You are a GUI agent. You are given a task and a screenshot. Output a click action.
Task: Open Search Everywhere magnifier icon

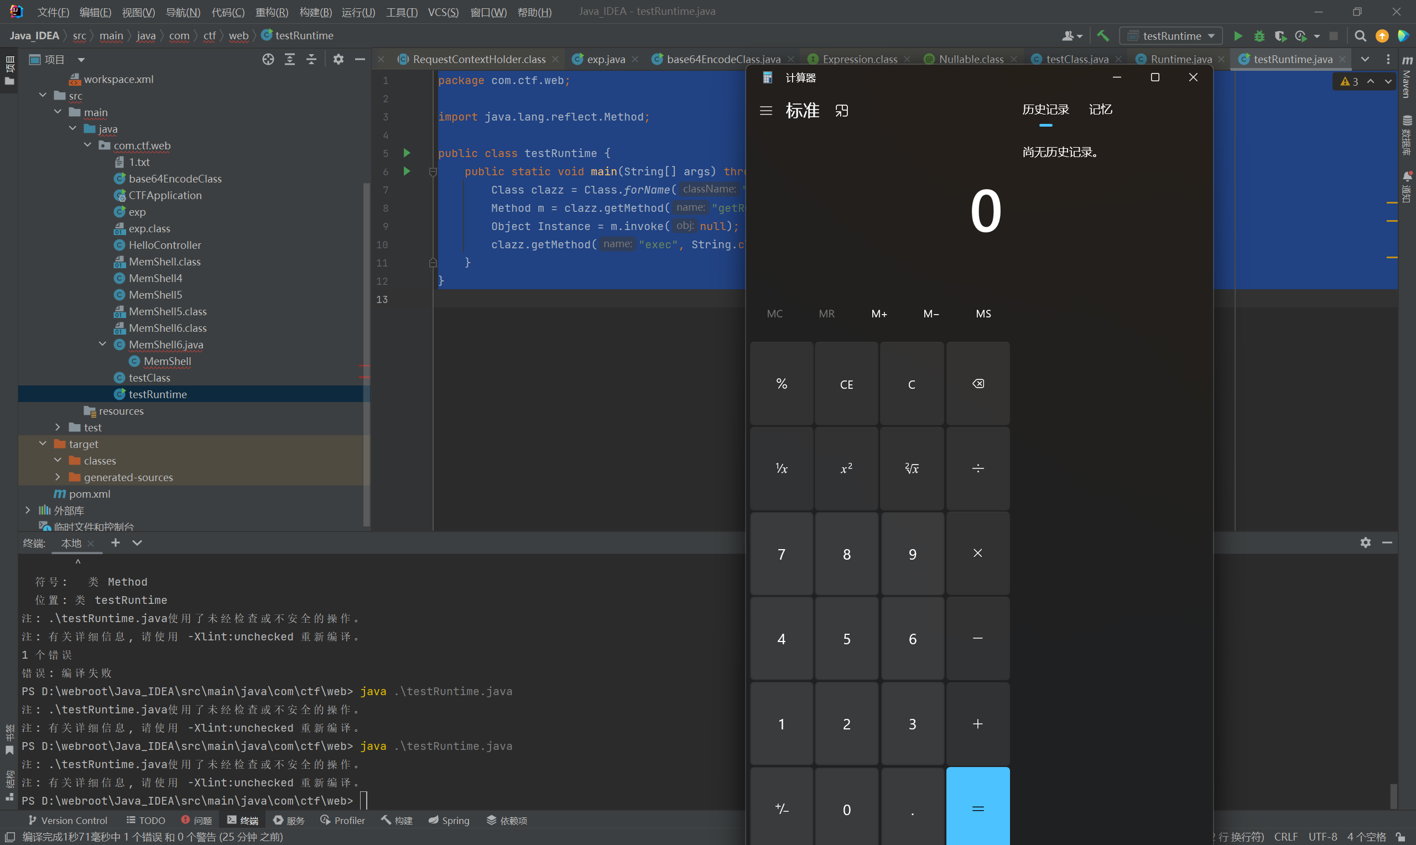(x=1360, y=36)
